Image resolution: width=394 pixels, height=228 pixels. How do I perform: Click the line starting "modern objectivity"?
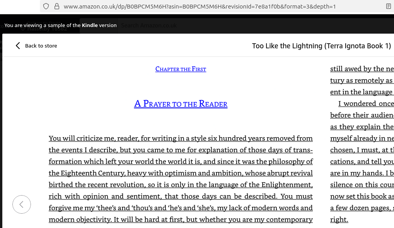[181, 219]
